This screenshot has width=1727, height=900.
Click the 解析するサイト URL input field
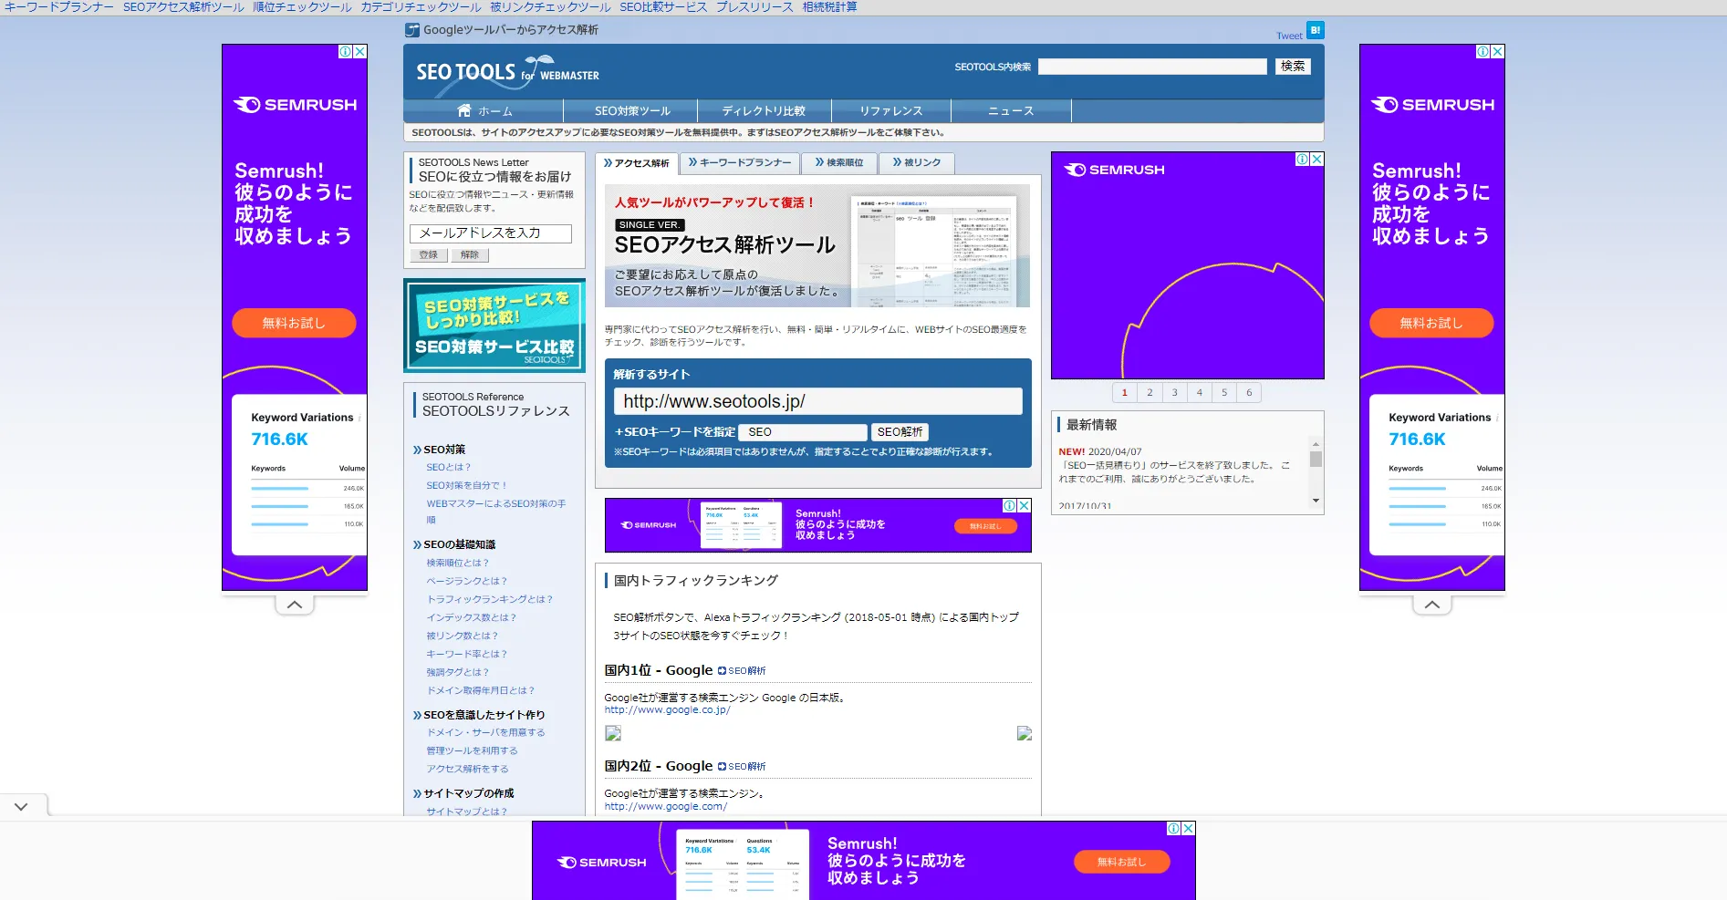(817, 401)
